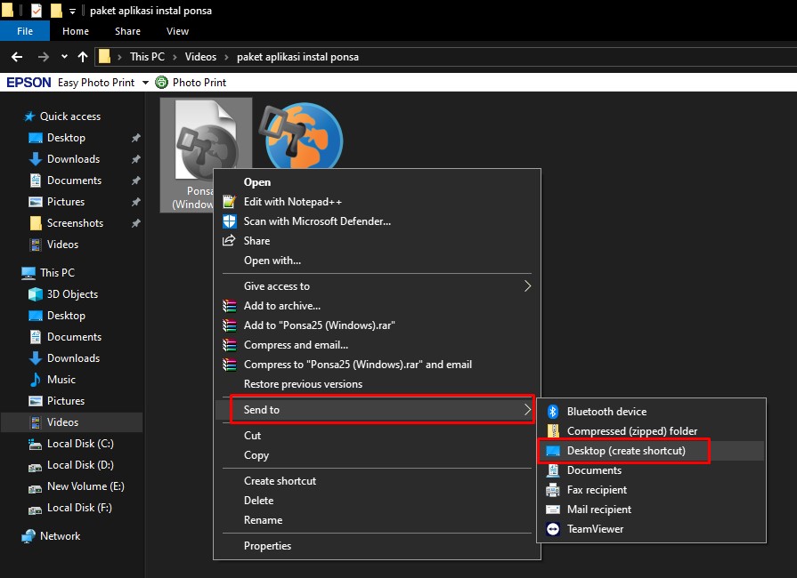Switch to the Share ribbon tab
This screenshot has height=578, width=797.
point(127,31)
